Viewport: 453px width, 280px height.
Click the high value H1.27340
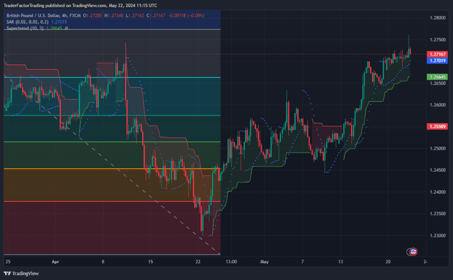tap(114, 15)
